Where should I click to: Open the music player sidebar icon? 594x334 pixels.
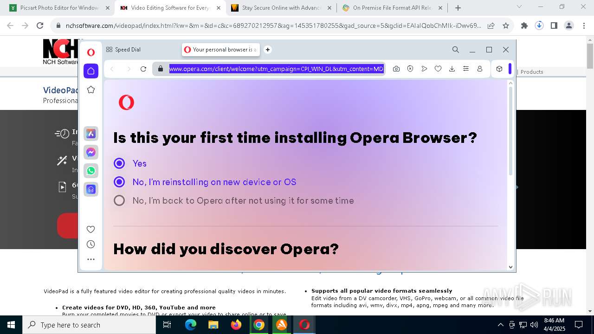pos(91,189)
